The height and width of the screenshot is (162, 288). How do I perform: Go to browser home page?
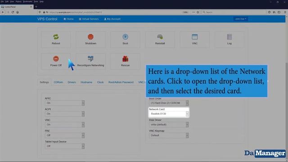point(18,12)
